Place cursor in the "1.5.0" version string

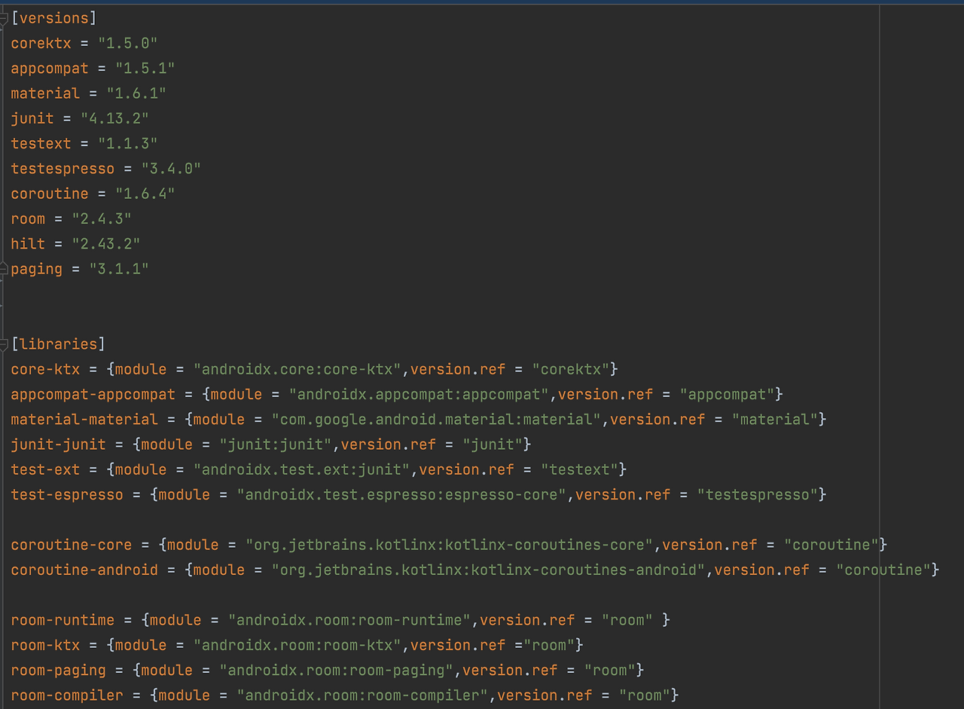pyautogui.click(x=127, y=43)
